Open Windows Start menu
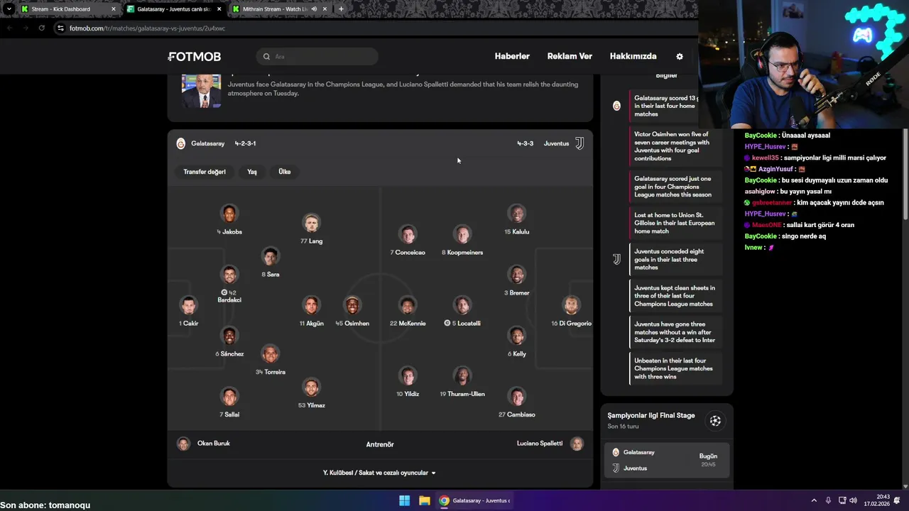909x511 pixels. [x=404, y=500]
